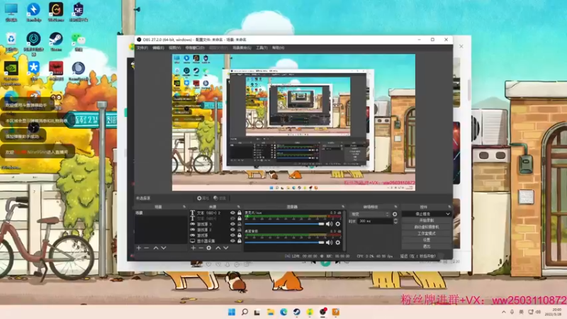Viewport: 567px width, 319px height.
Task: Hide the 文本 (GDI+) 2 source with its eye icon
Action: point(232,213)
